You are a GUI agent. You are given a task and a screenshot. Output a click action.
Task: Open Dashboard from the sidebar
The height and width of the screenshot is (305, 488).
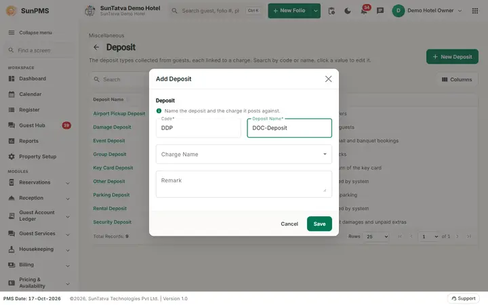33,79
